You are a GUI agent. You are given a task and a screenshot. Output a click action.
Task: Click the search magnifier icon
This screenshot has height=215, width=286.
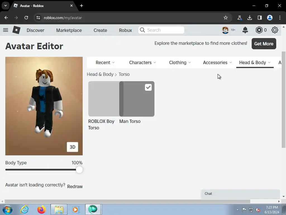tap(142, 30)
